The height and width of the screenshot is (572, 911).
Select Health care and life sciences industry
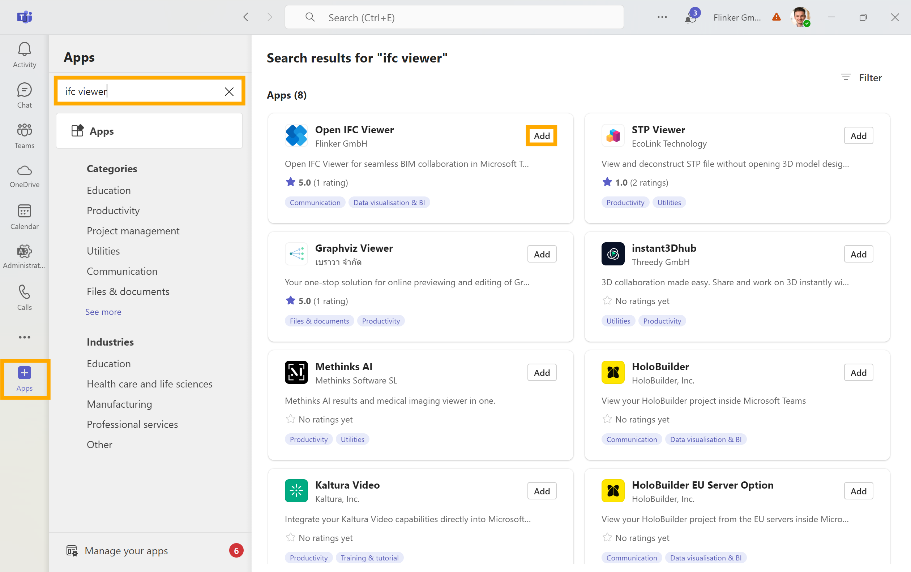(149, 383)
